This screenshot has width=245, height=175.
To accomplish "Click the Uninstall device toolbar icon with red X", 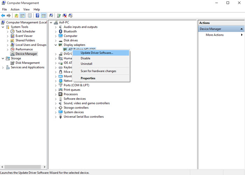I will [64, 15].
